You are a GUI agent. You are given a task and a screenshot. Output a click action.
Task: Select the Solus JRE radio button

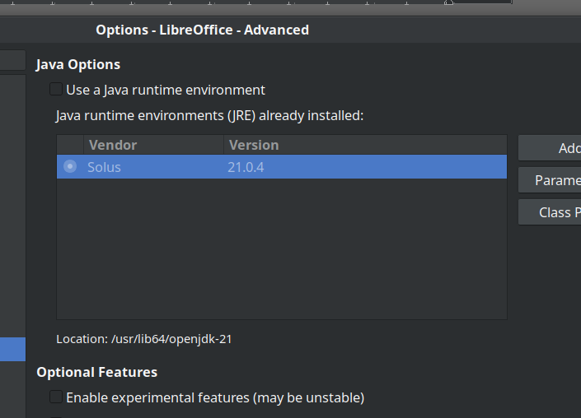click(x=70, y=167)
